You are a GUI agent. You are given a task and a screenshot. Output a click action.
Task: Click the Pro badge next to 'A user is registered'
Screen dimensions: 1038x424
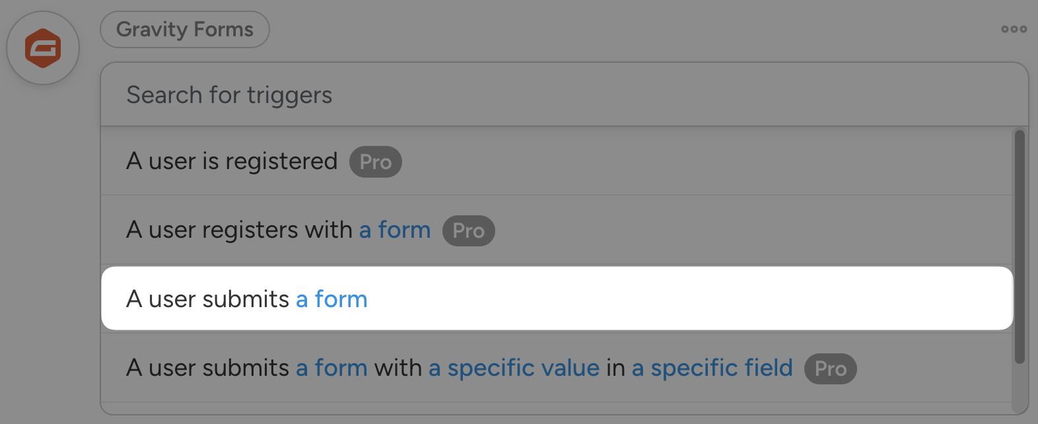[x=376, y=162]
